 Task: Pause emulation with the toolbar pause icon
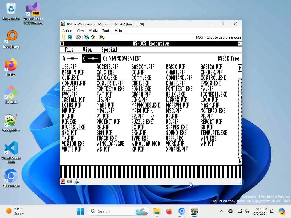coord(64,37)
